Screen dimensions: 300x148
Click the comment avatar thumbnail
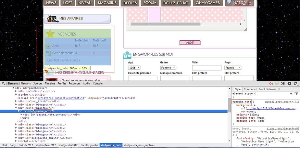[51, 79]
